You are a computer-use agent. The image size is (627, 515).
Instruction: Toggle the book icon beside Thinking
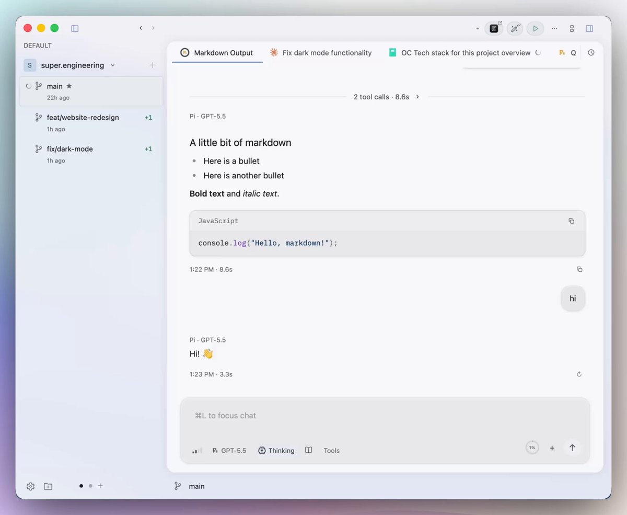[x=309, y=450]
